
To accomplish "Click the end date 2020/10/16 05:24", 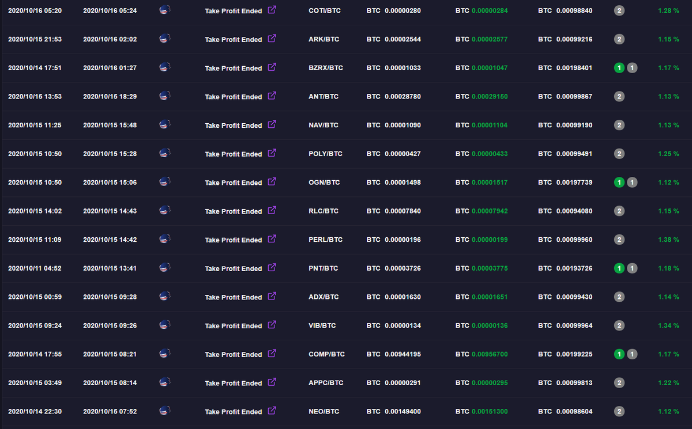I will tap(110, 11).
